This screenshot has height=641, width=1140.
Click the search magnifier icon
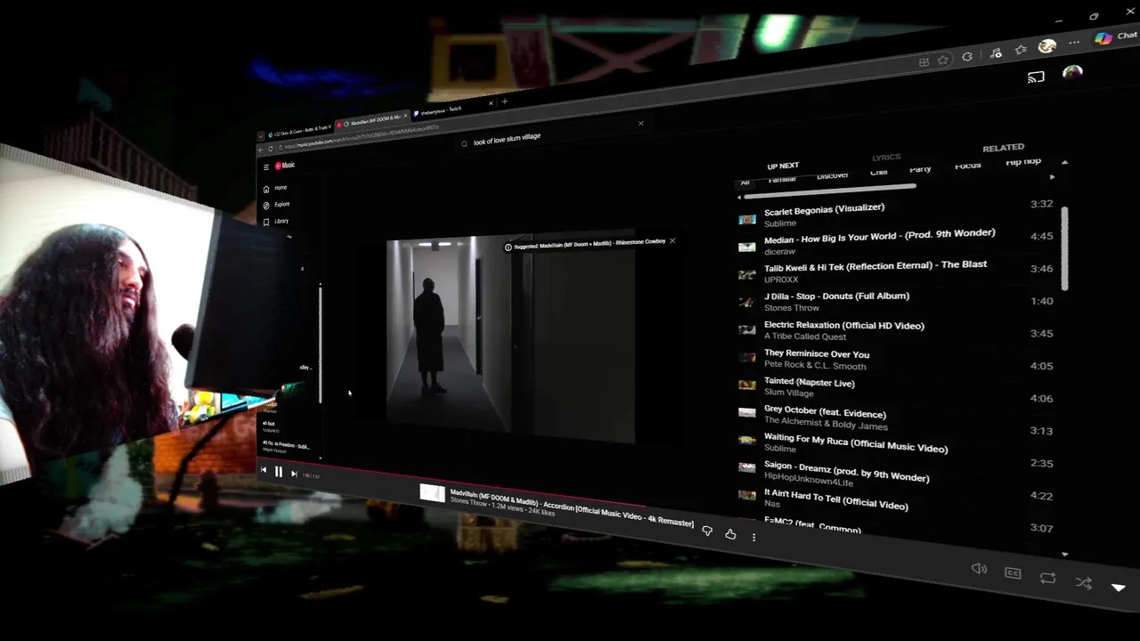pos(464,143)
